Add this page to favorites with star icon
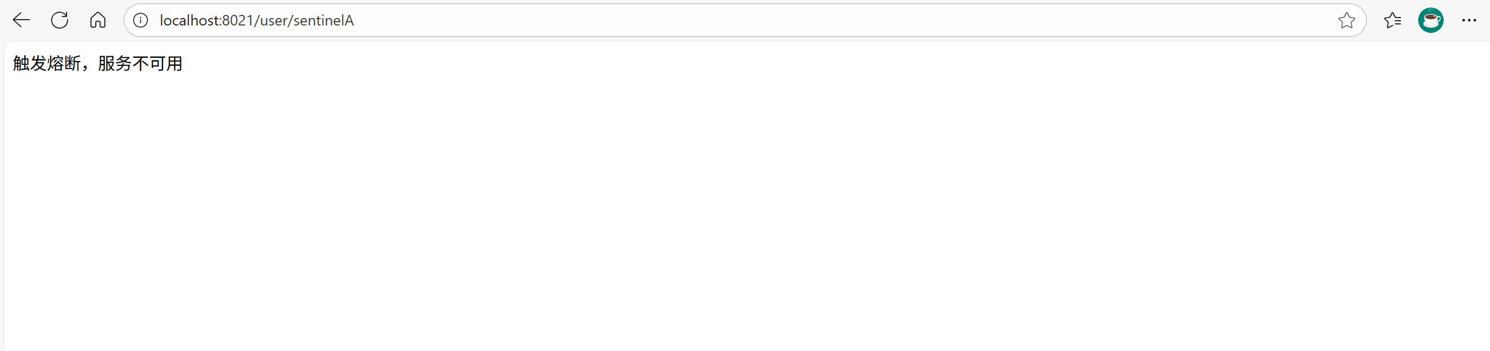Viewport: 1490px width, 351px height. [x=1346, y=20]
